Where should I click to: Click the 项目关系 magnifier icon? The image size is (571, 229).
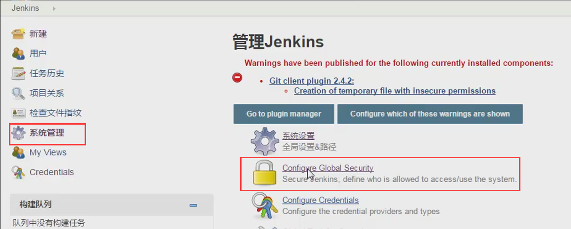point(18,93)
